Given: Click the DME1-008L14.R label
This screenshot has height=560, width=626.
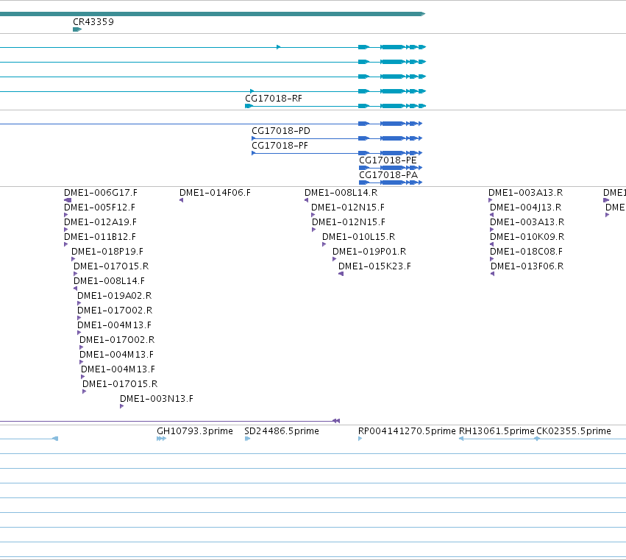Looking at the screenshot, I should [x=341, y=193].
